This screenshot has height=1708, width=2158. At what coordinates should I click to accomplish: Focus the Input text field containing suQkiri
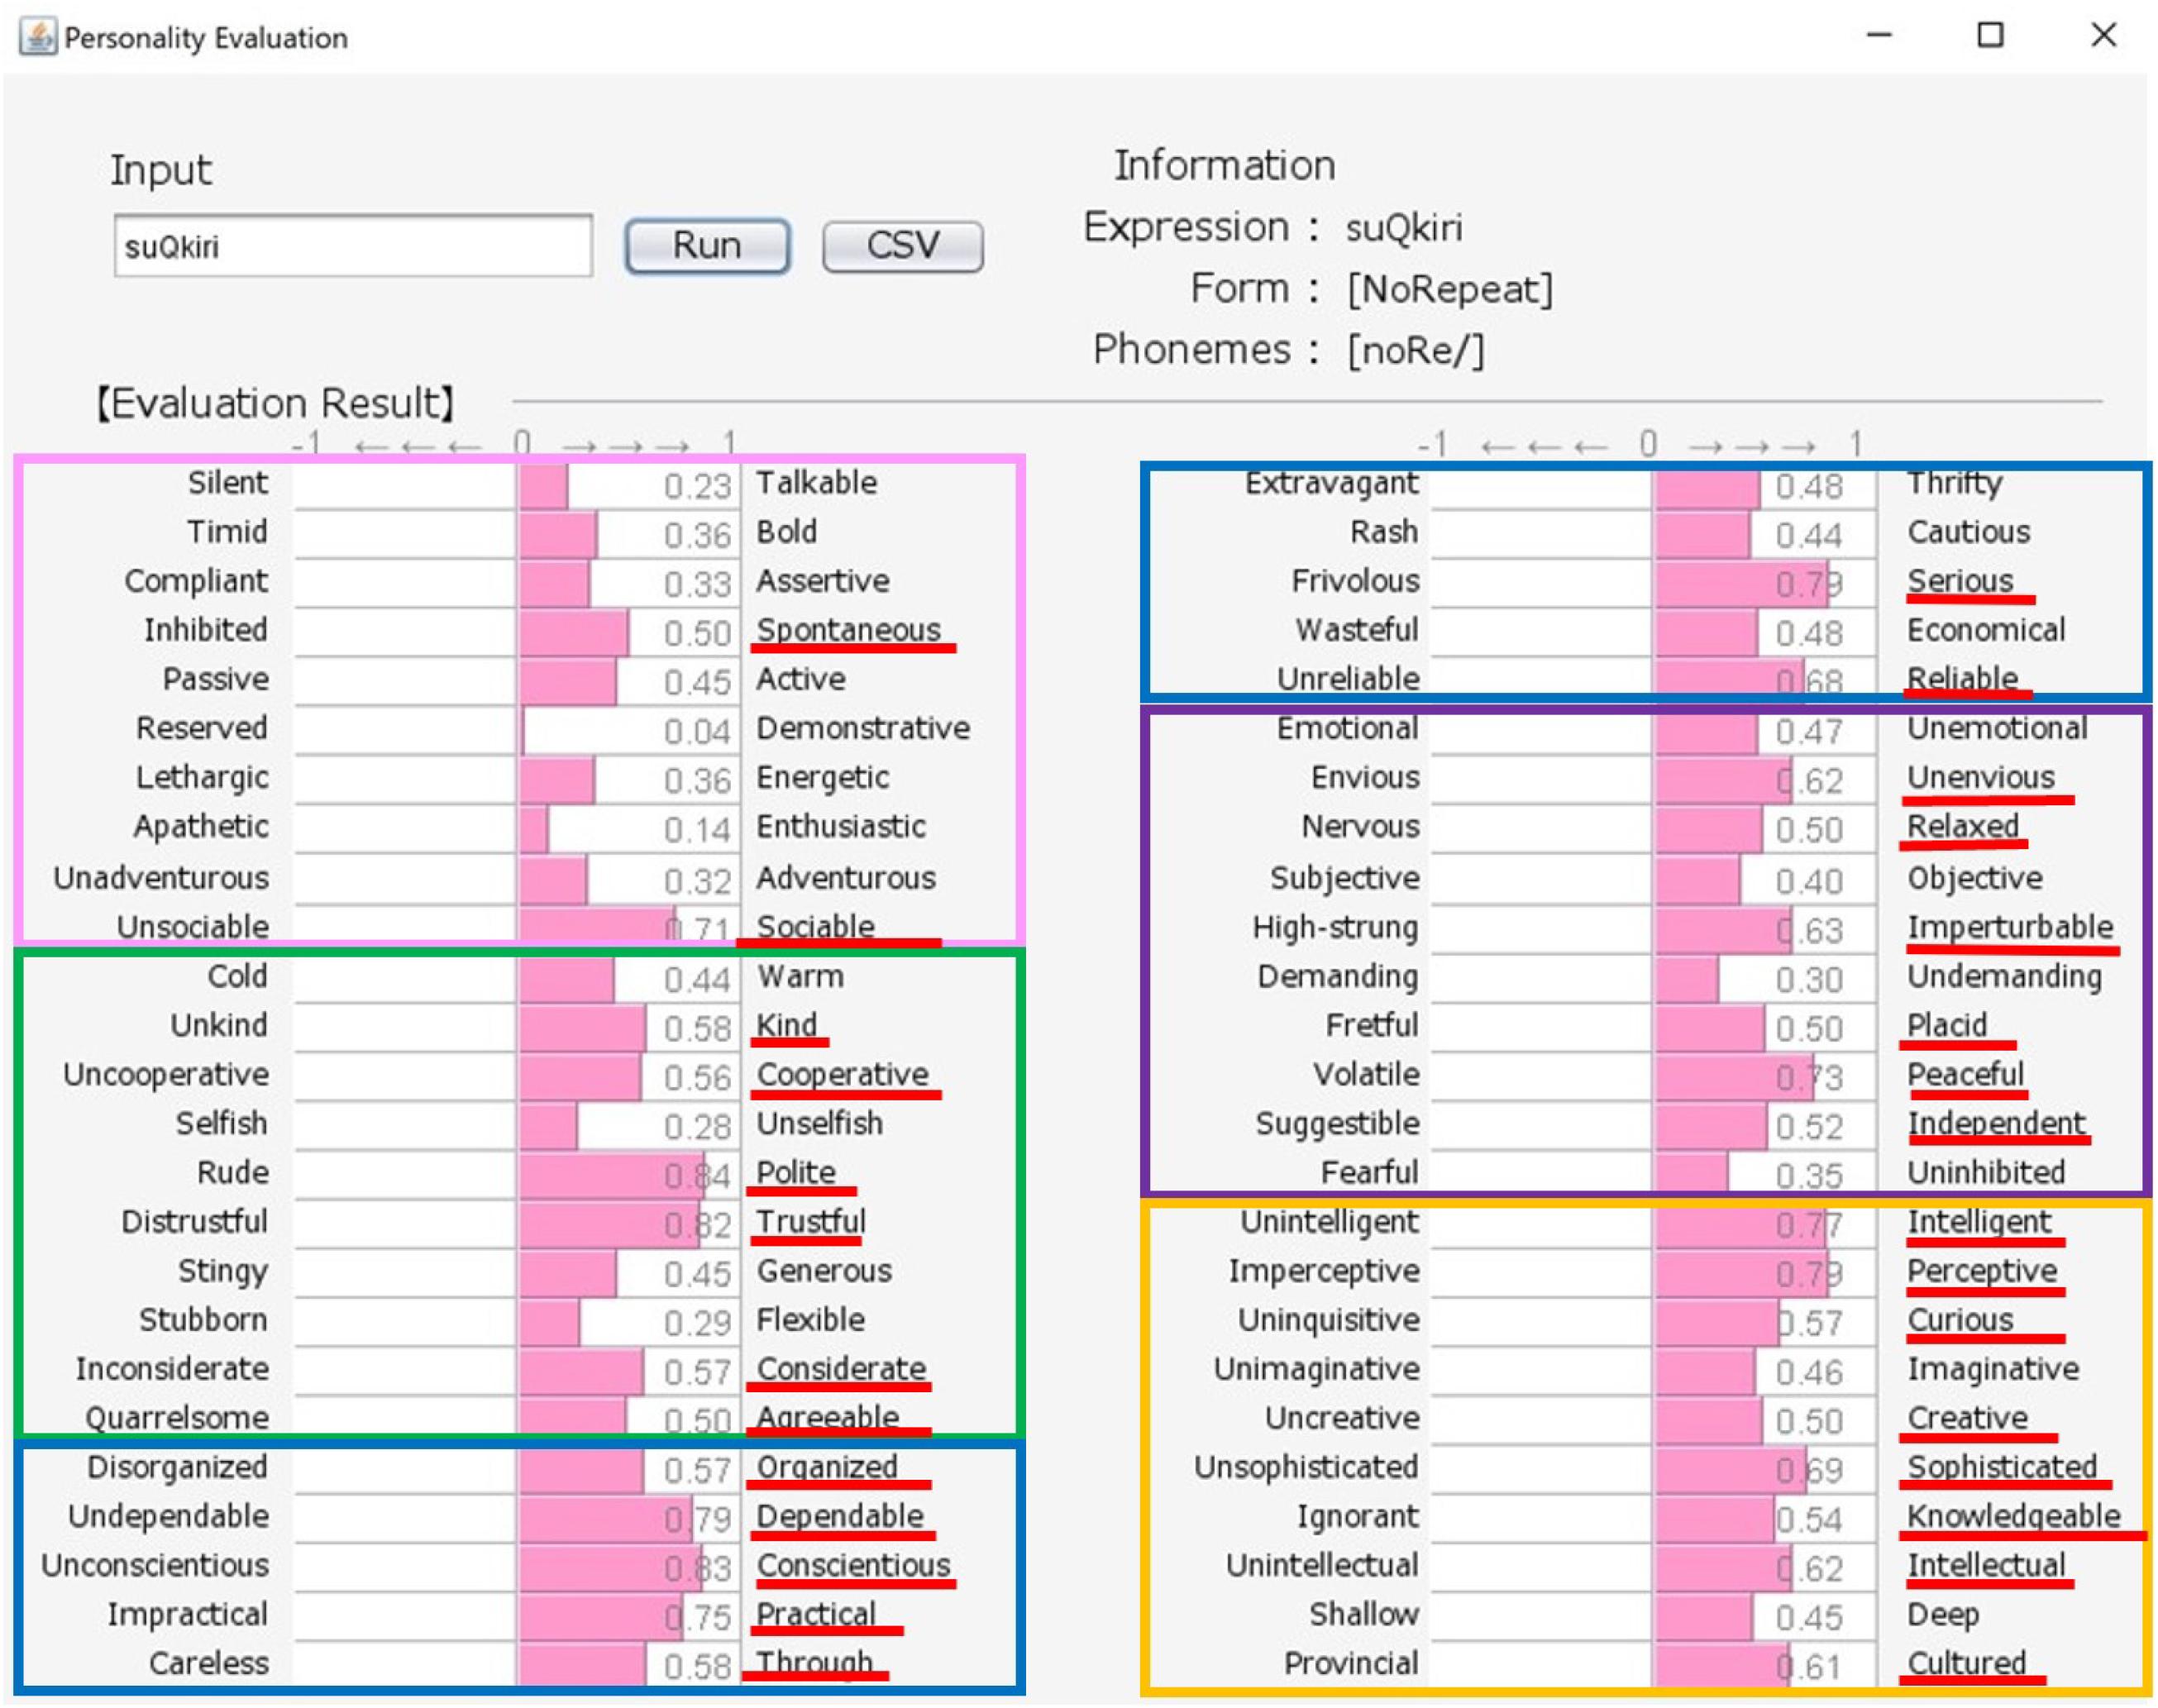(x=353, y=245)
